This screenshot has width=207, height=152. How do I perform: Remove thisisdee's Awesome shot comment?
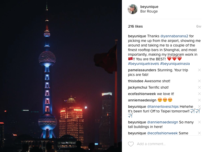pyautogui.click(x=199, y=81)
